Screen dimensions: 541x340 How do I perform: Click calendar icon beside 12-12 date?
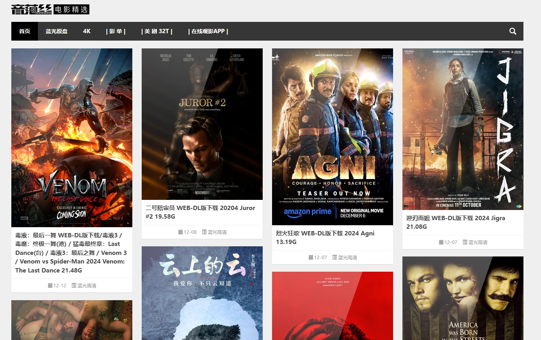pyautogui.click(x=50, y=286)
